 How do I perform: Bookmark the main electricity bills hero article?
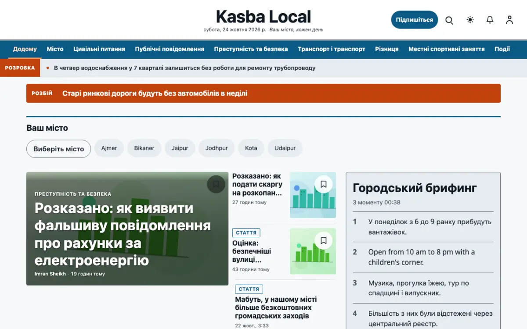216,184
